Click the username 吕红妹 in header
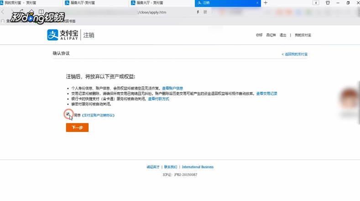Viewport: 360px width, 201px height. click(x=271, y=35)
